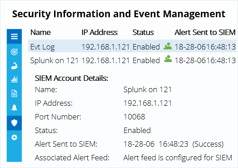Click details Status value Enabled
The width and height of the screenshot is (238, 168).
tap(137, 130)
